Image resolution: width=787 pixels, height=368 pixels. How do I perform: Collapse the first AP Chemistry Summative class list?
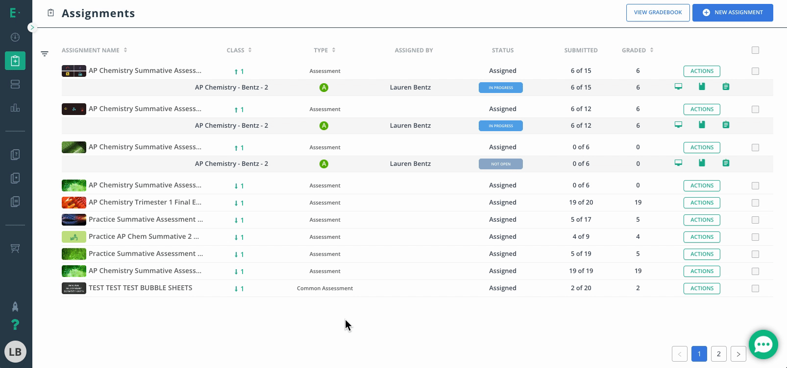coord(239,71)
